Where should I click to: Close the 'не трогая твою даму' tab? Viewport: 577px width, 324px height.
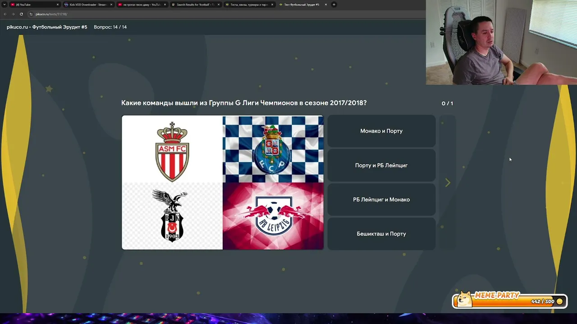(x=165, y=4)
